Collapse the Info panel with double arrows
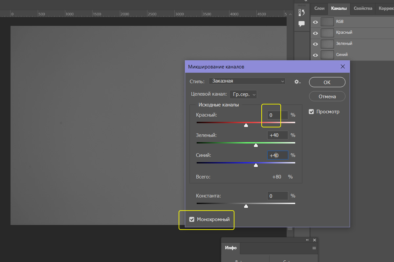This screenshot has width=394, height=262. (307, 240)
